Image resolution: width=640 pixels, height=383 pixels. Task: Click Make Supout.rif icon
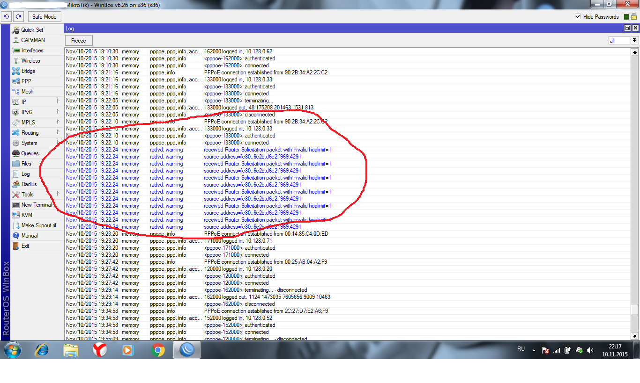(x=16, y=225)
